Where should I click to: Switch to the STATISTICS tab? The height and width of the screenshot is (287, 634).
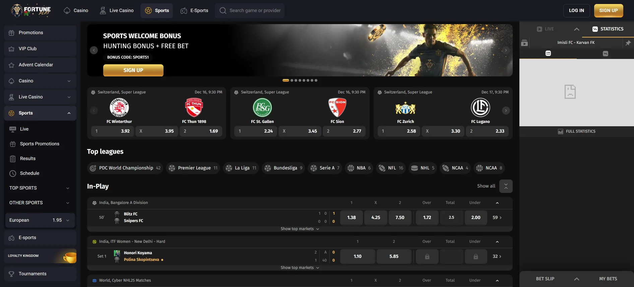[608, 29]
